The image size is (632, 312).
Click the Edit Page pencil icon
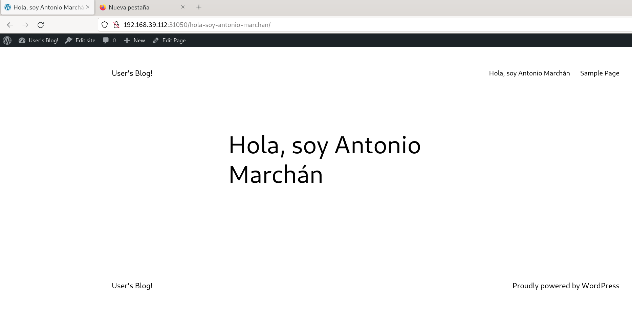(156, 41)
